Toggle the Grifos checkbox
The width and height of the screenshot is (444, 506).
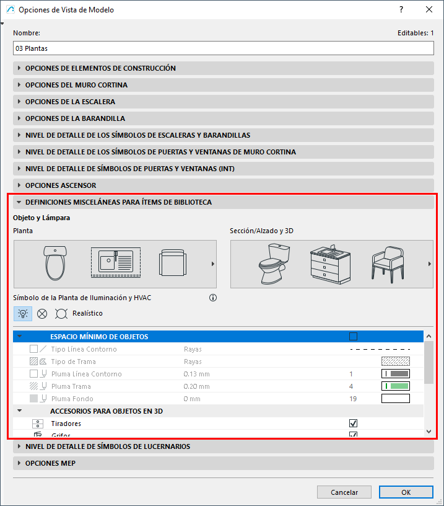tap(353, 434)
